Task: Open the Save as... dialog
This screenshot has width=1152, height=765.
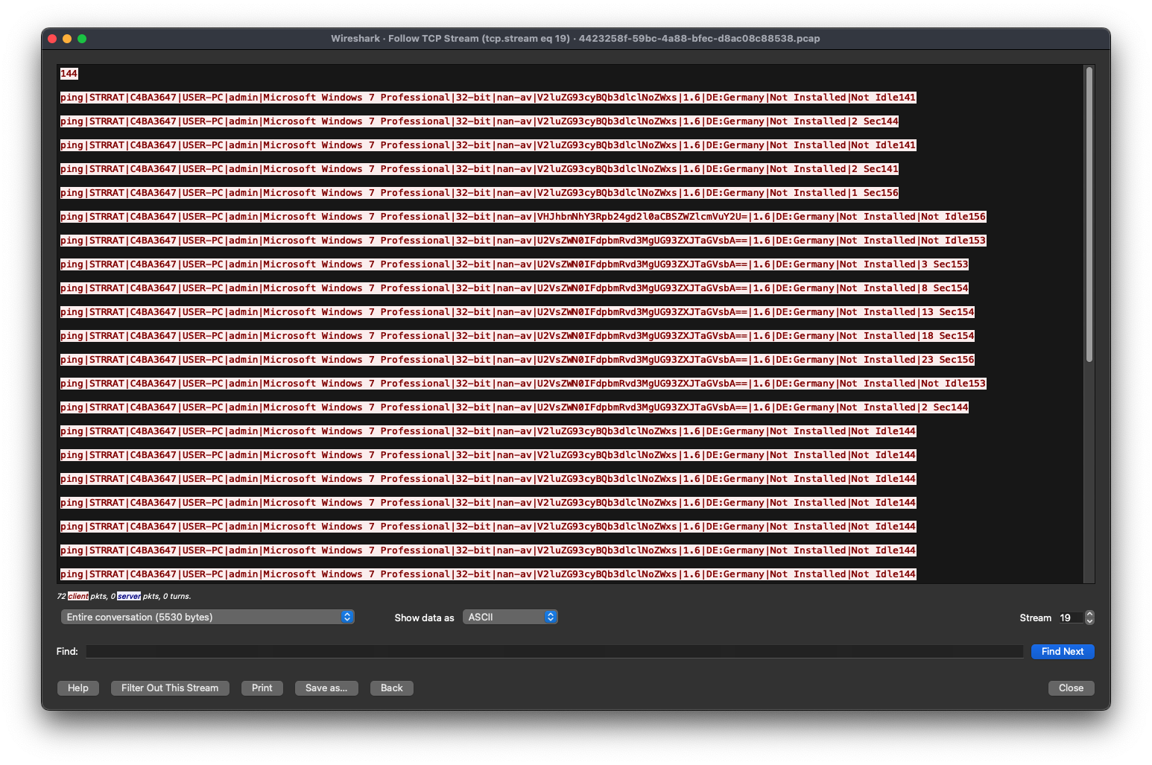Action: coord(326,688)
